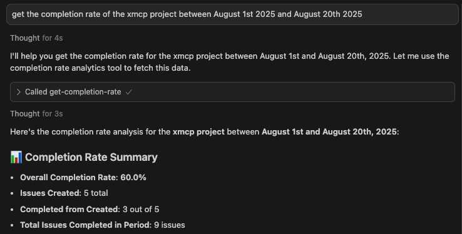Click 'Total Issues Completed in Period' line
This screenshot has width=462, height=234.
pyautogui.click(x=103, y=225)
